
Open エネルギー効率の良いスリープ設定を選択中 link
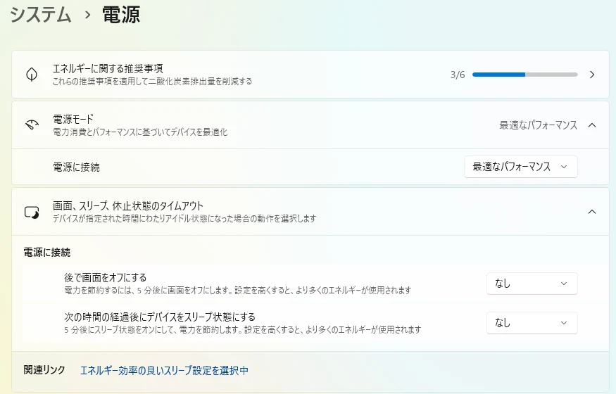[164, 371]
